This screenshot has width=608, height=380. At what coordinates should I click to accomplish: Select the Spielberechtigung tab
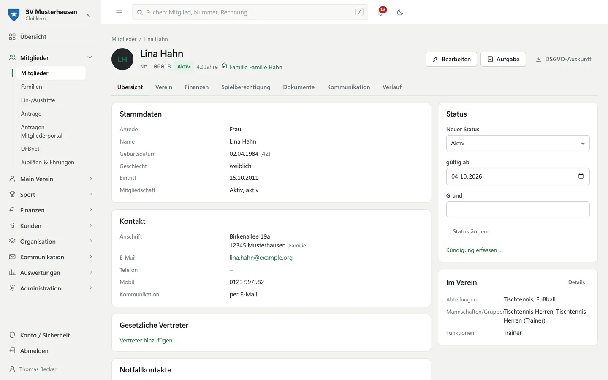point(246,87)
